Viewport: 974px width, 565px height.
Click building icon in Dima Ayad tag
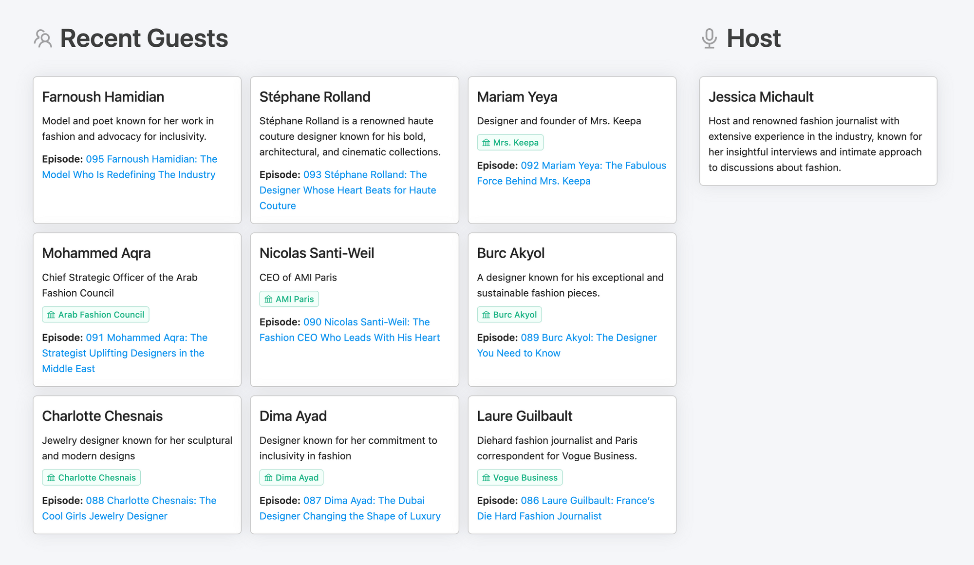coord(268,478)
